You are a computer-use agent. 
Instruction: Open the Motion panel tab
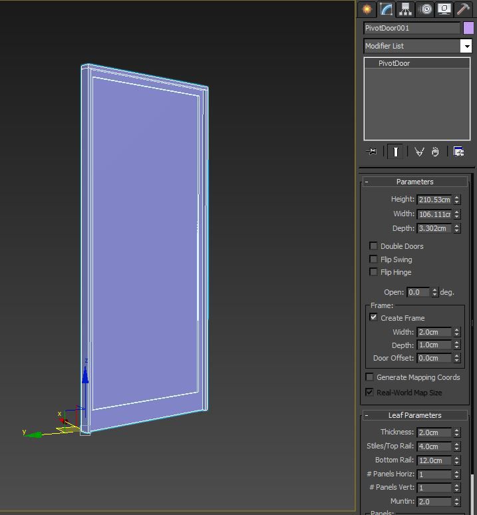pyautogui.click(x=426, y=9)
